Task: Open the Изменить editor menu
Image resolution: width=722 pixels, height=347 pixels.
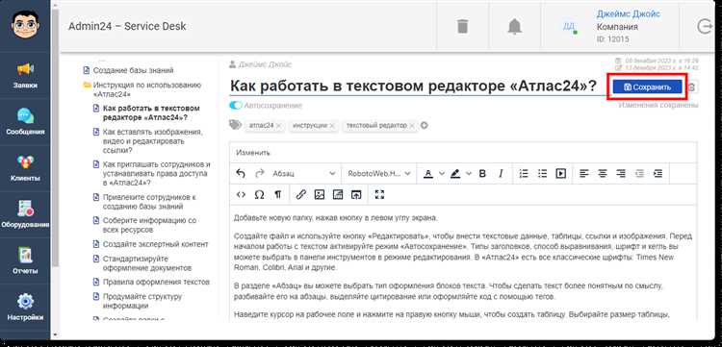Action: click(253, 153)
